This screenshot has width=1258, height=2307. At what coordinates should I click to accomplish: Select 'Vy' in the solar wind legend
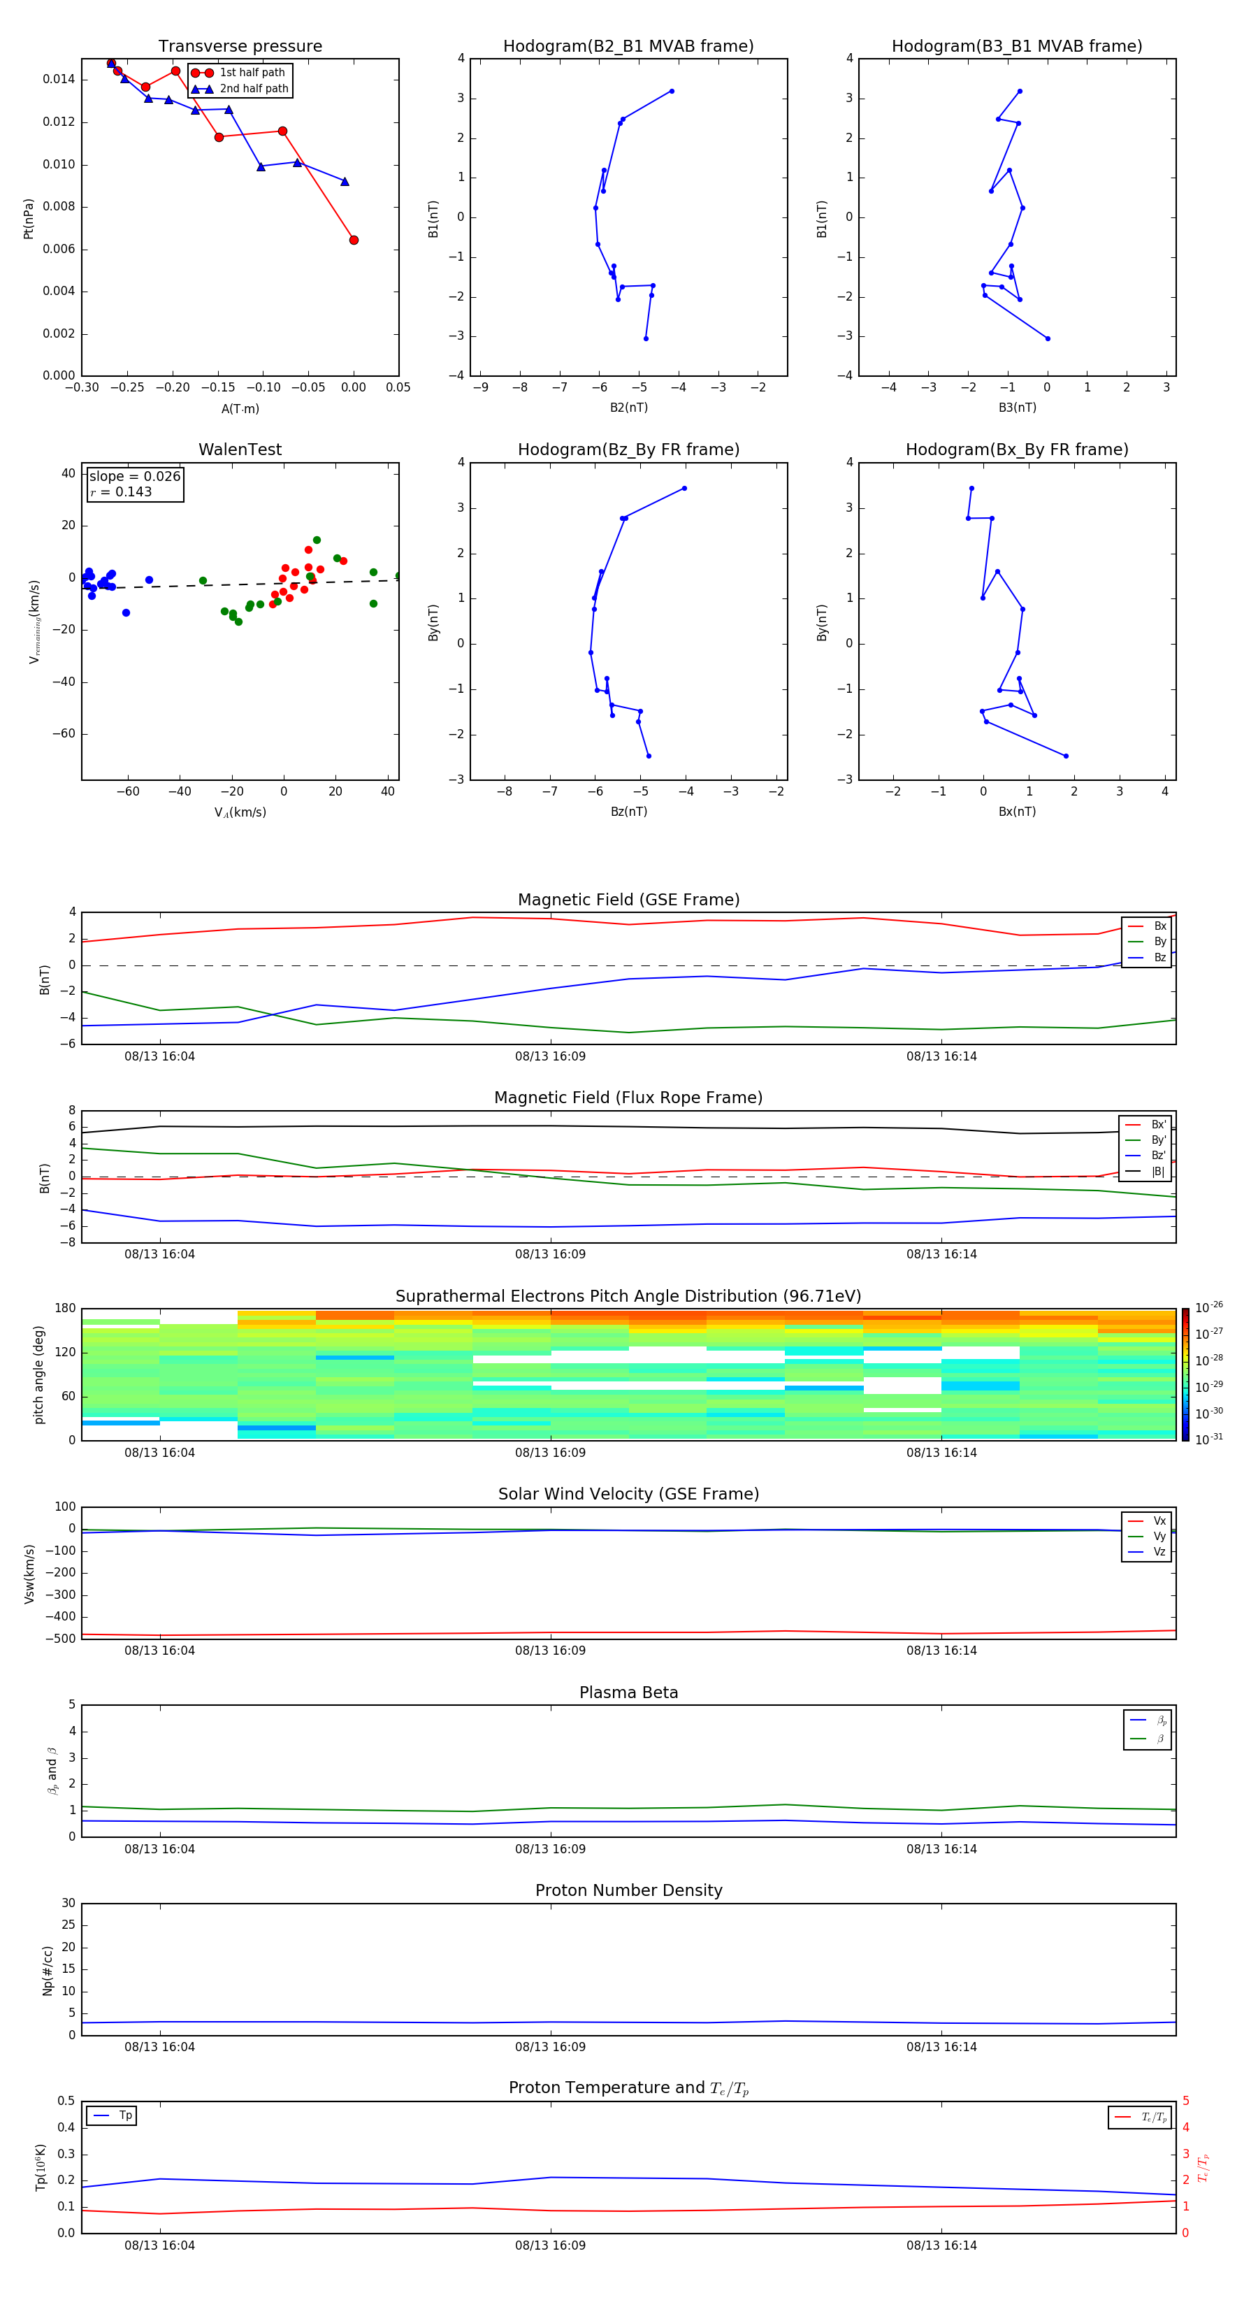coord(1147,1536)
